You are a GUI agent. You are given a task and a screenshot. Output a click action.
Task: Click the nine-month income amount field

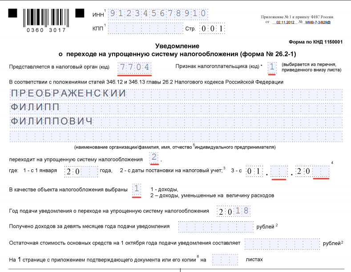tap(216, 227)
